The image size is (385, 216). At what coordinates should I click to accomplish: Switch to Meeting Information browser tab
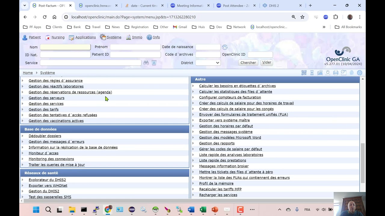click(x=190, y=5)
